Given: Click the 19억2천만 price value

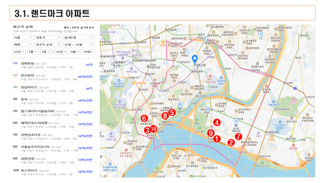Looking at the screenshot, I should (x=85, y=124).
